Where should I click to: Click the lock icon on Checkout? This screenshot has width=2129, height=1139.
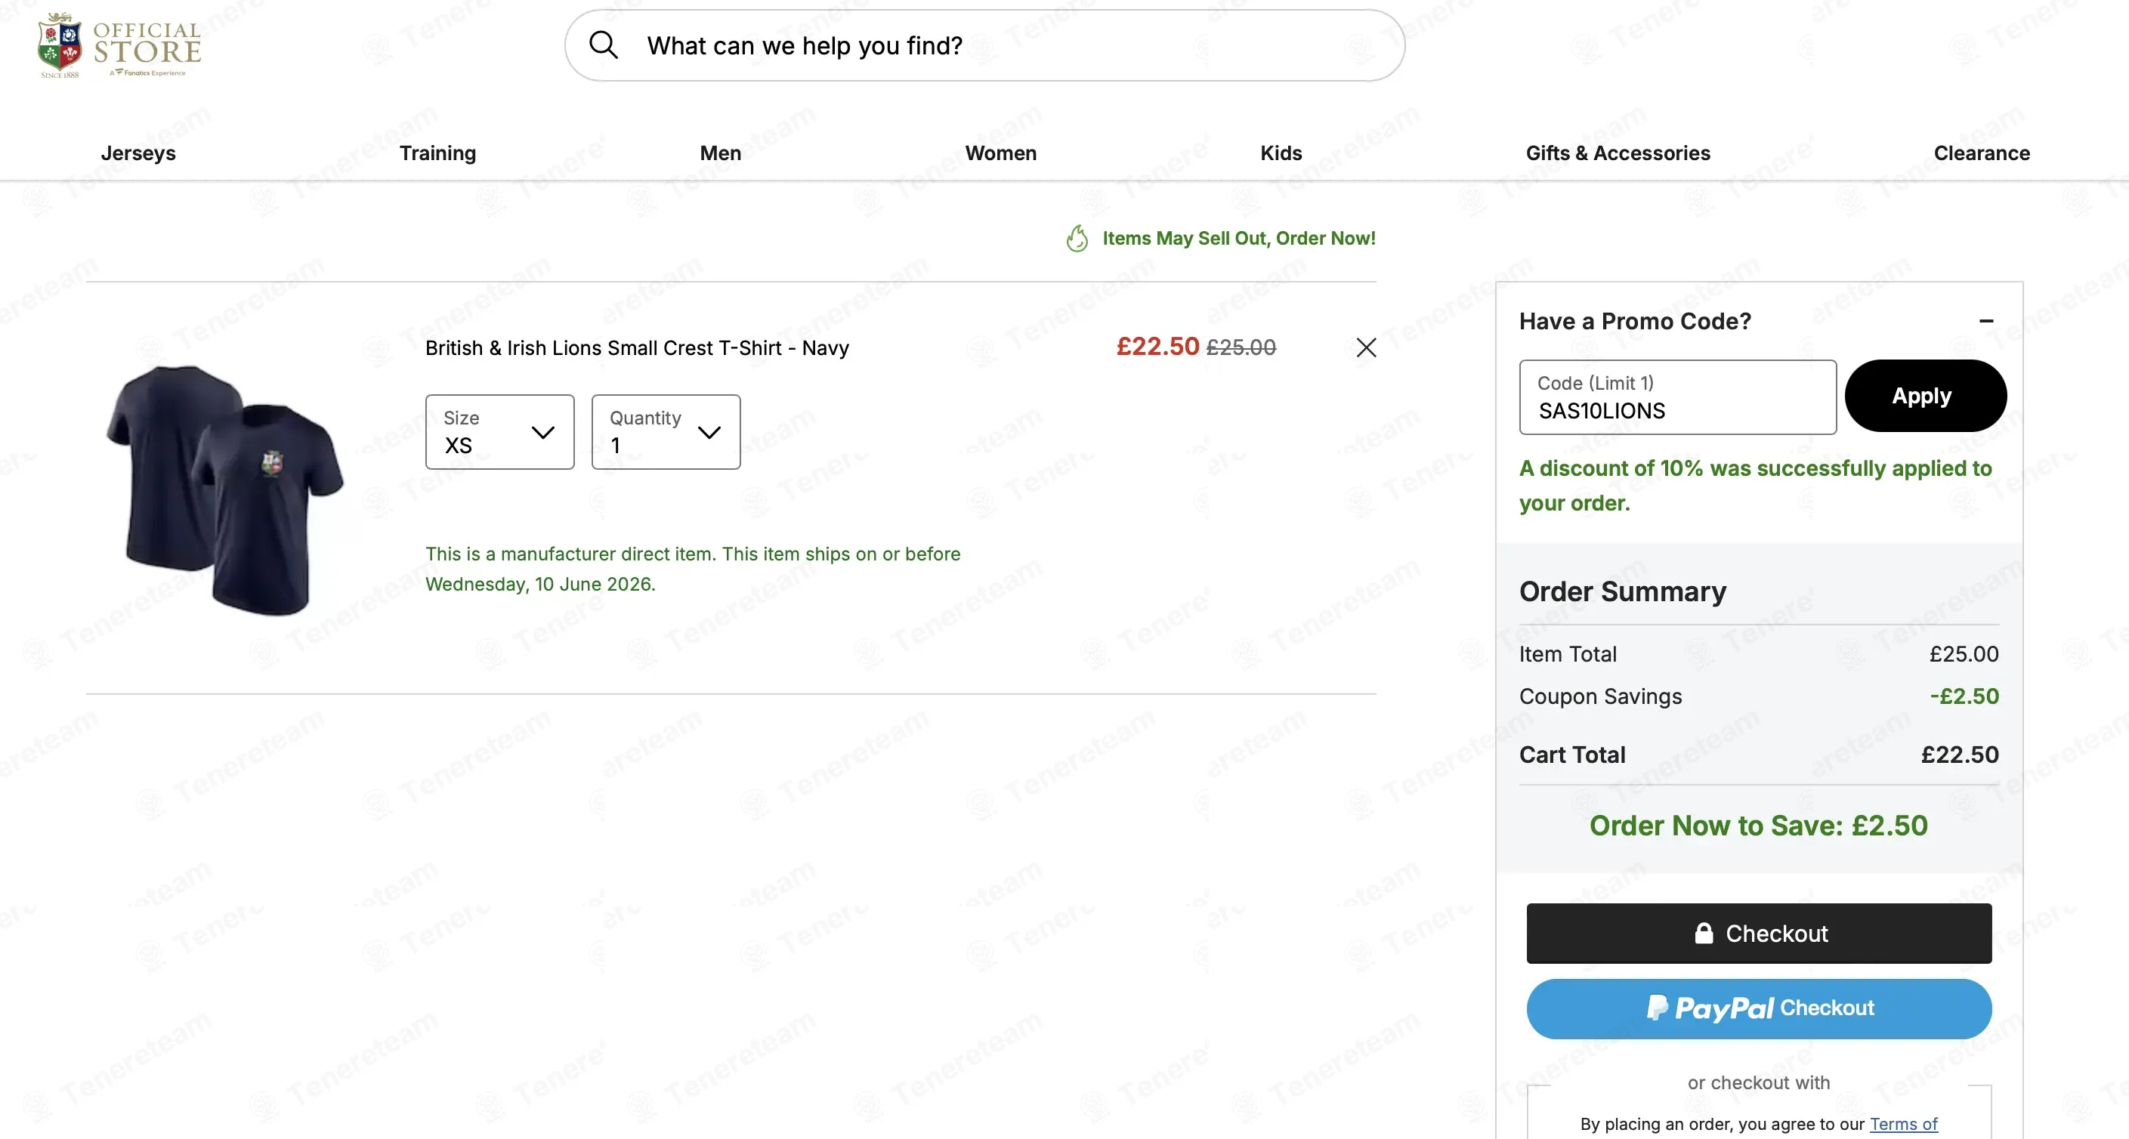(x=1704, y=934)
